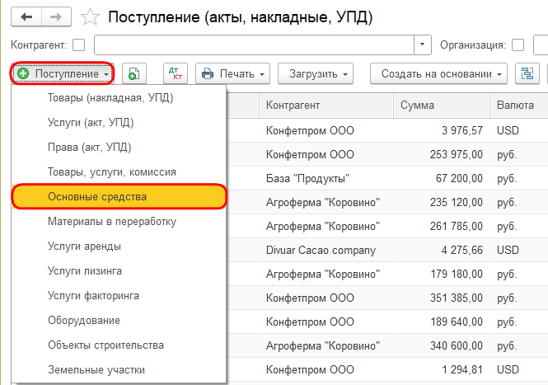Open the Загрузить dropdown
Viewport: 548px width, 385px height.
click(316, 73)
